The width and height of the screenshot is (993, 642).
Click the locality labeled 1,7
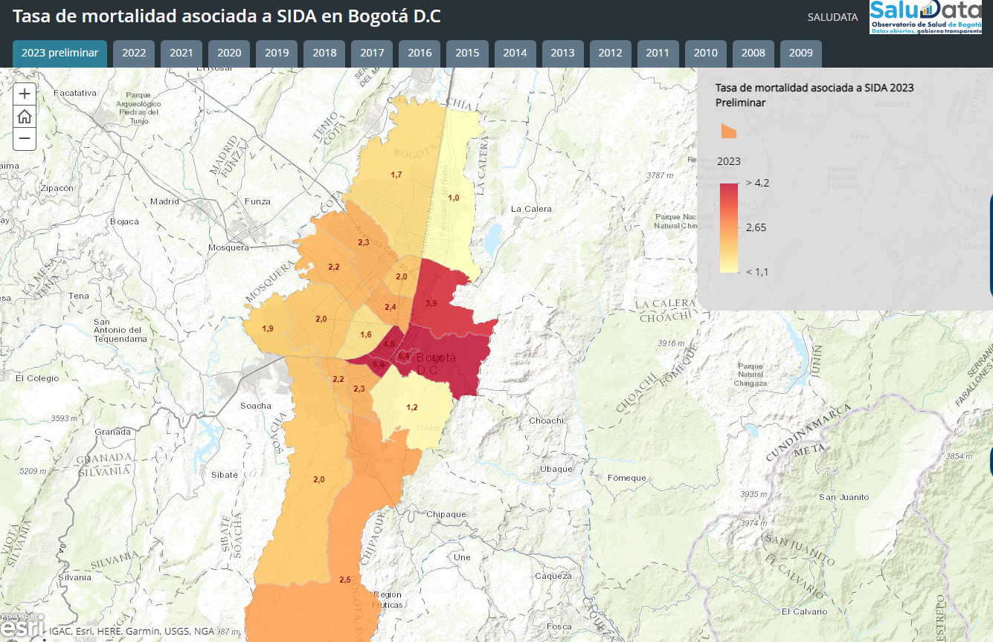coord(396,174)
